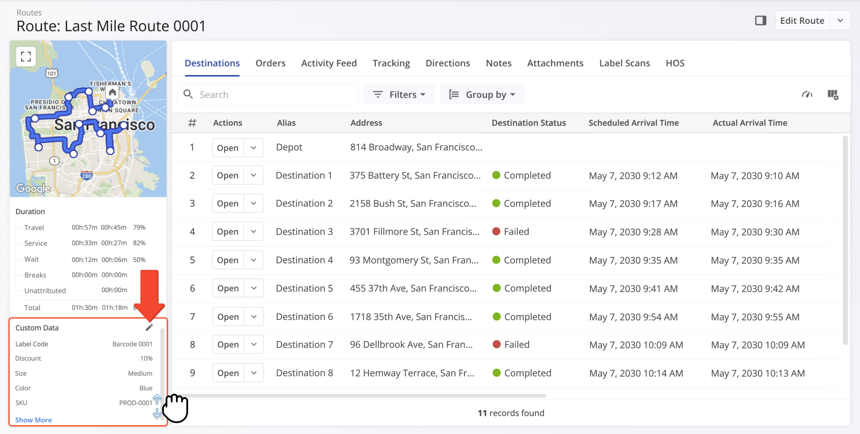
Task: Click the magnifying glass search icon
Action: [x=189, y=94]
